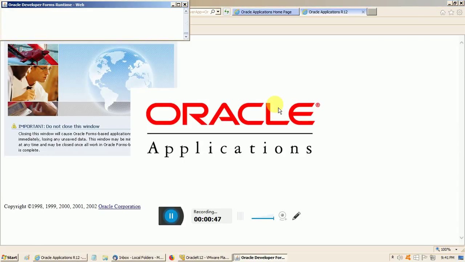
Task: Click the Action Center flag tray icon
Action: point(424,258)
